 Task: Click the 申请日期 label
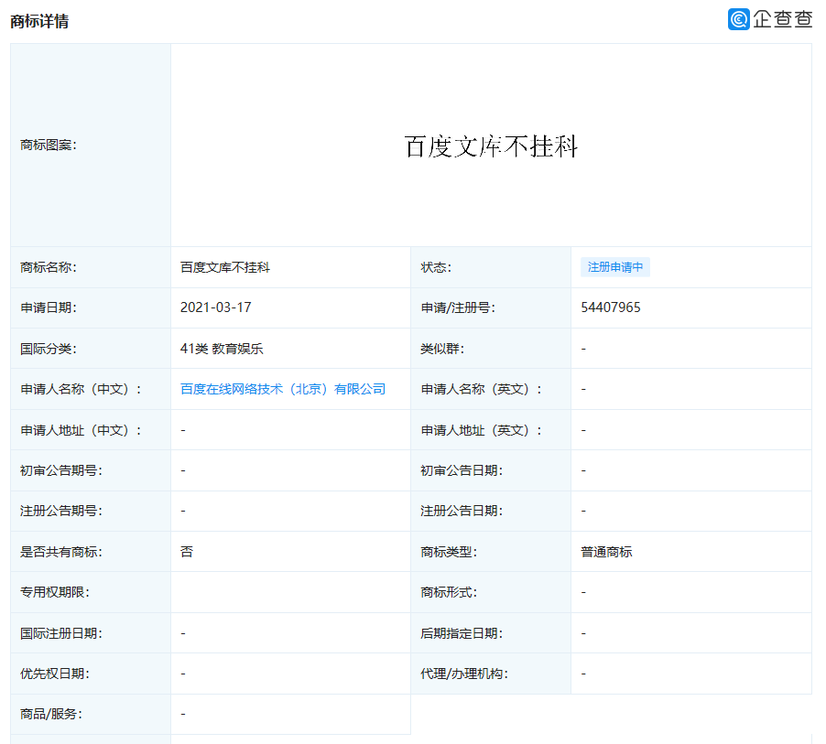pos(49,307)
